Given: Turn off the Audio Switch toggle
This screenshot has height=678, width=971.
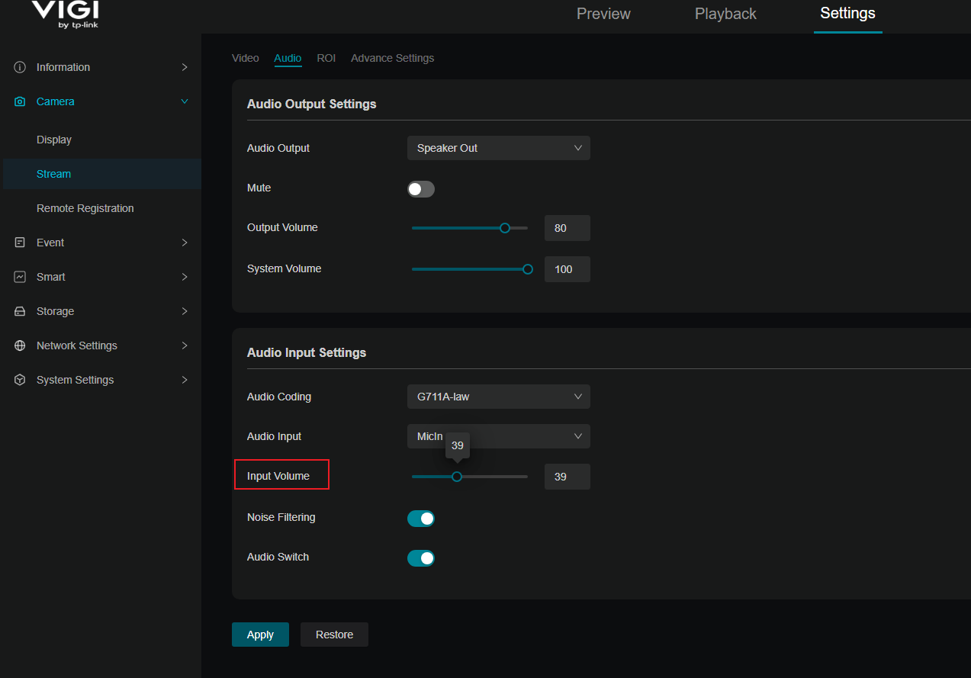Looking at the screenshot, I should pyautogui.click(x=421, y=558).
